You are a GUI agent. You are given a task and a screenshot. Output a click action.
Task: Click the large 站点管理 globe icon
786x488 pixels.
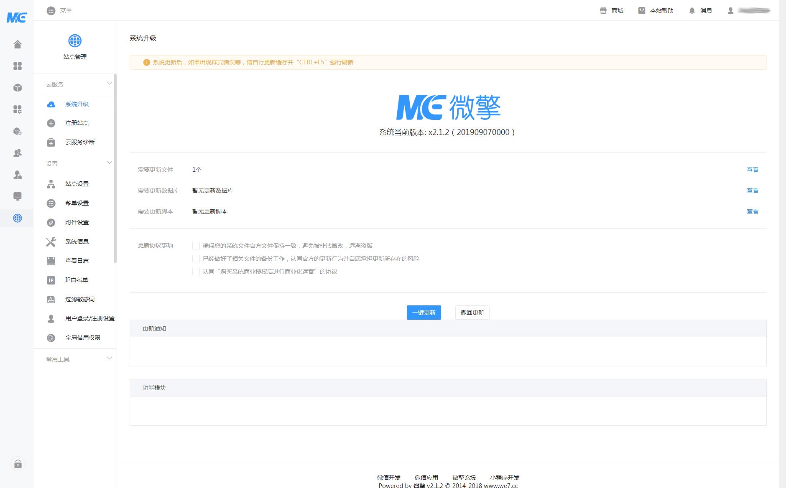coord(75,41)
